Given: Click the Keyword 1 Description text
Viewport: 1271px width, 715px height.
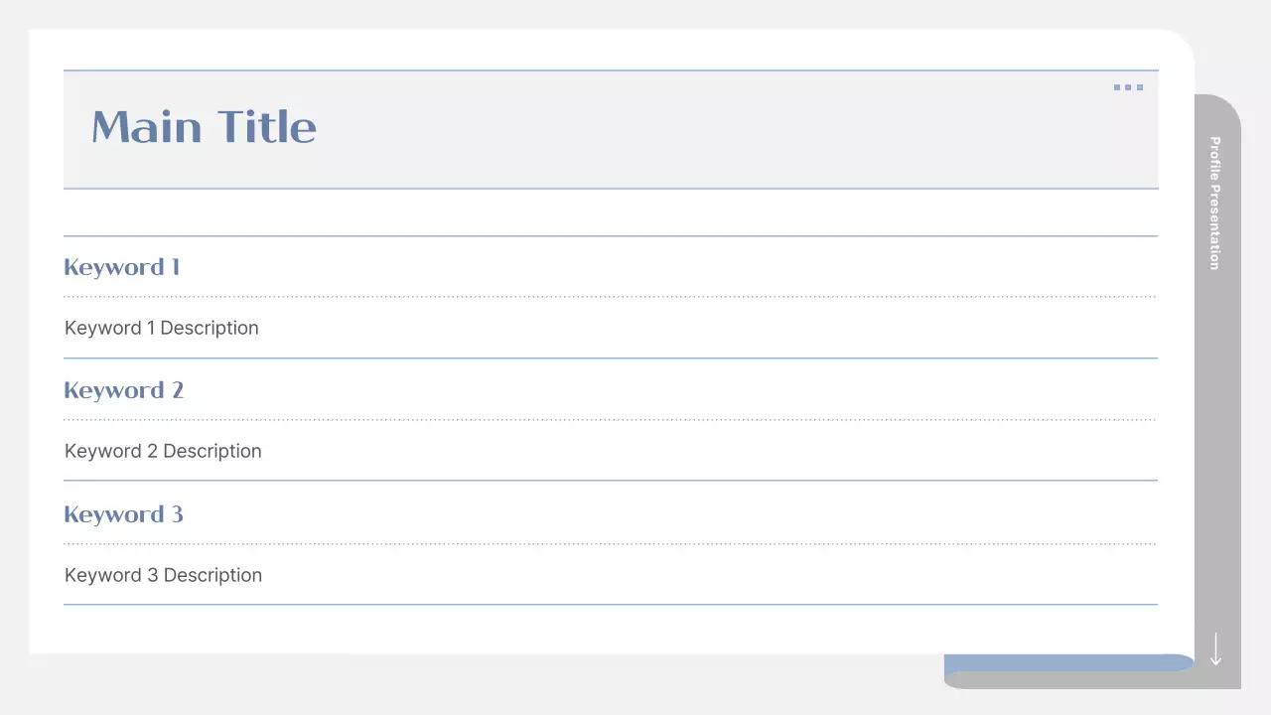Looking at the screenshot, I should click(x=161, y=328).
